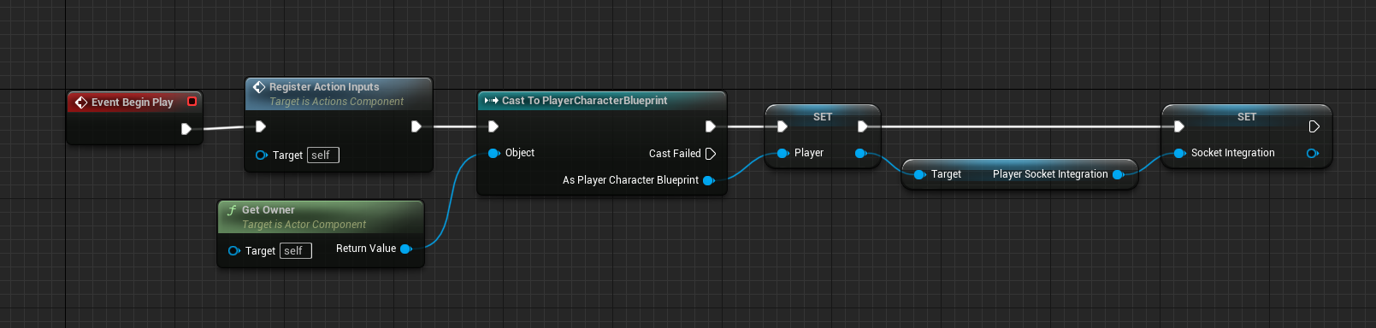Click exec output pin on Cast node
1376x328 pixels.
pos(710,126)
